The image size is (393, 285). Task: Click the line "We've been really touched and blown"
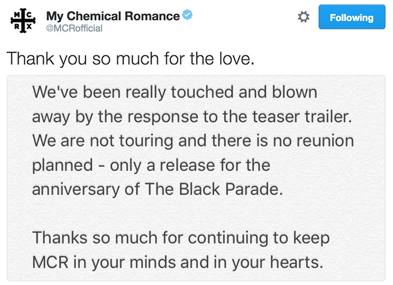tap(175, 92)
